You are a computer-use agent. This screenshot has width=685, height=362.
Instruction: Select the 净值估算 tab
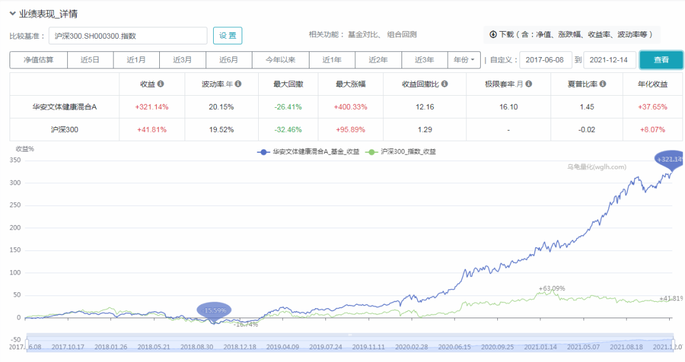[39, 60]
